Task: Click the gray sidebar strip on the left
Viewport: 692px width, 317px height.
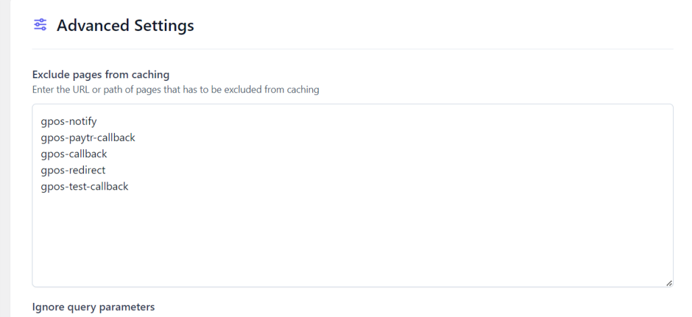Action: click(5, 158)
